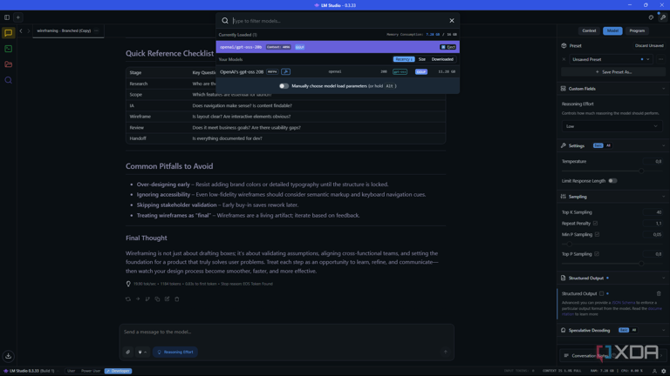Branch the conversation from this message
670x376 pixels.
[147, 299]
